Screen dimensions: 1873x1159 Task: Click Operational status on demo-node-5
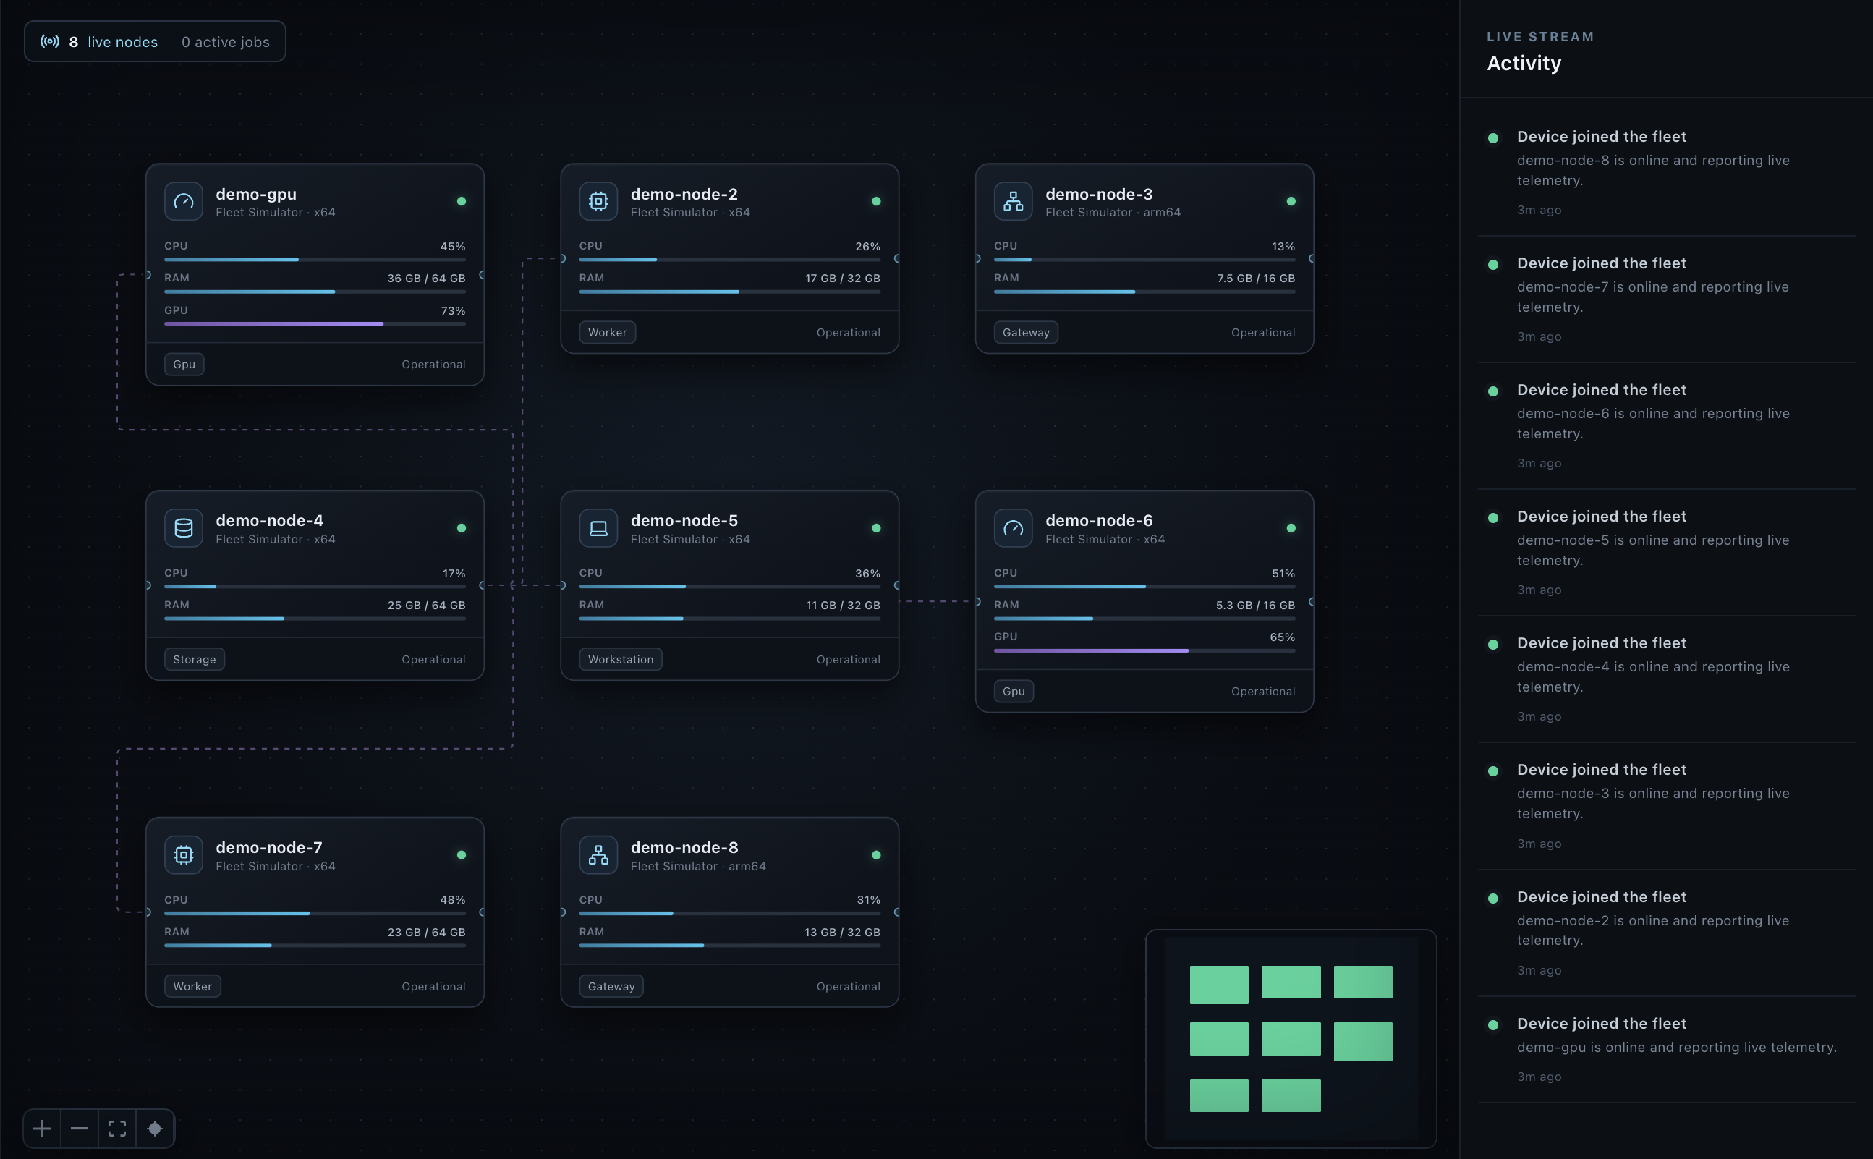[x=849, y=659]
